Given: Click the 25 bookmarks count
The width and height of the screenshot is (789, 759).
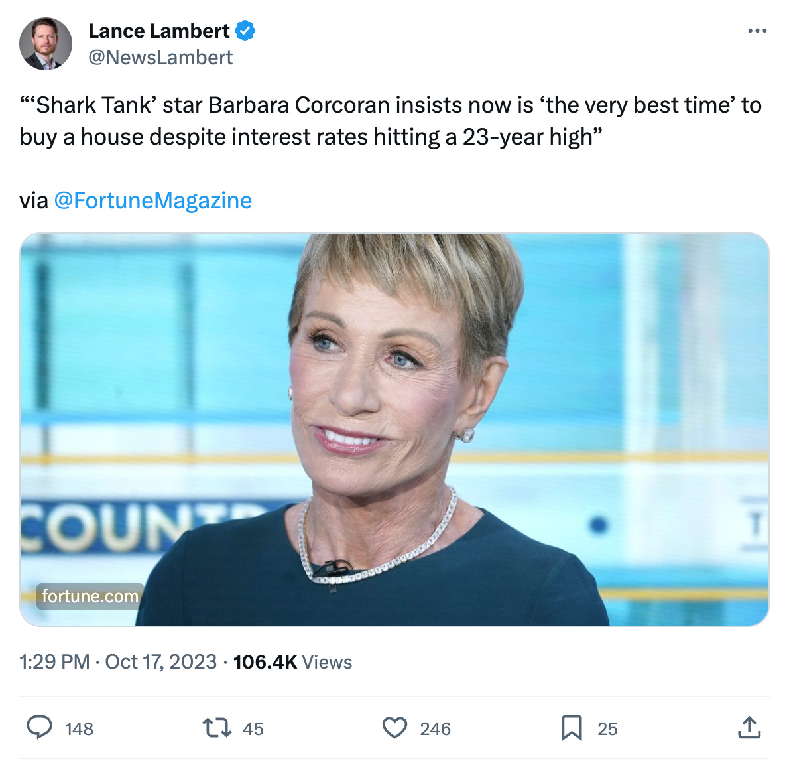Looking at the screenshot, I should 607,728.
